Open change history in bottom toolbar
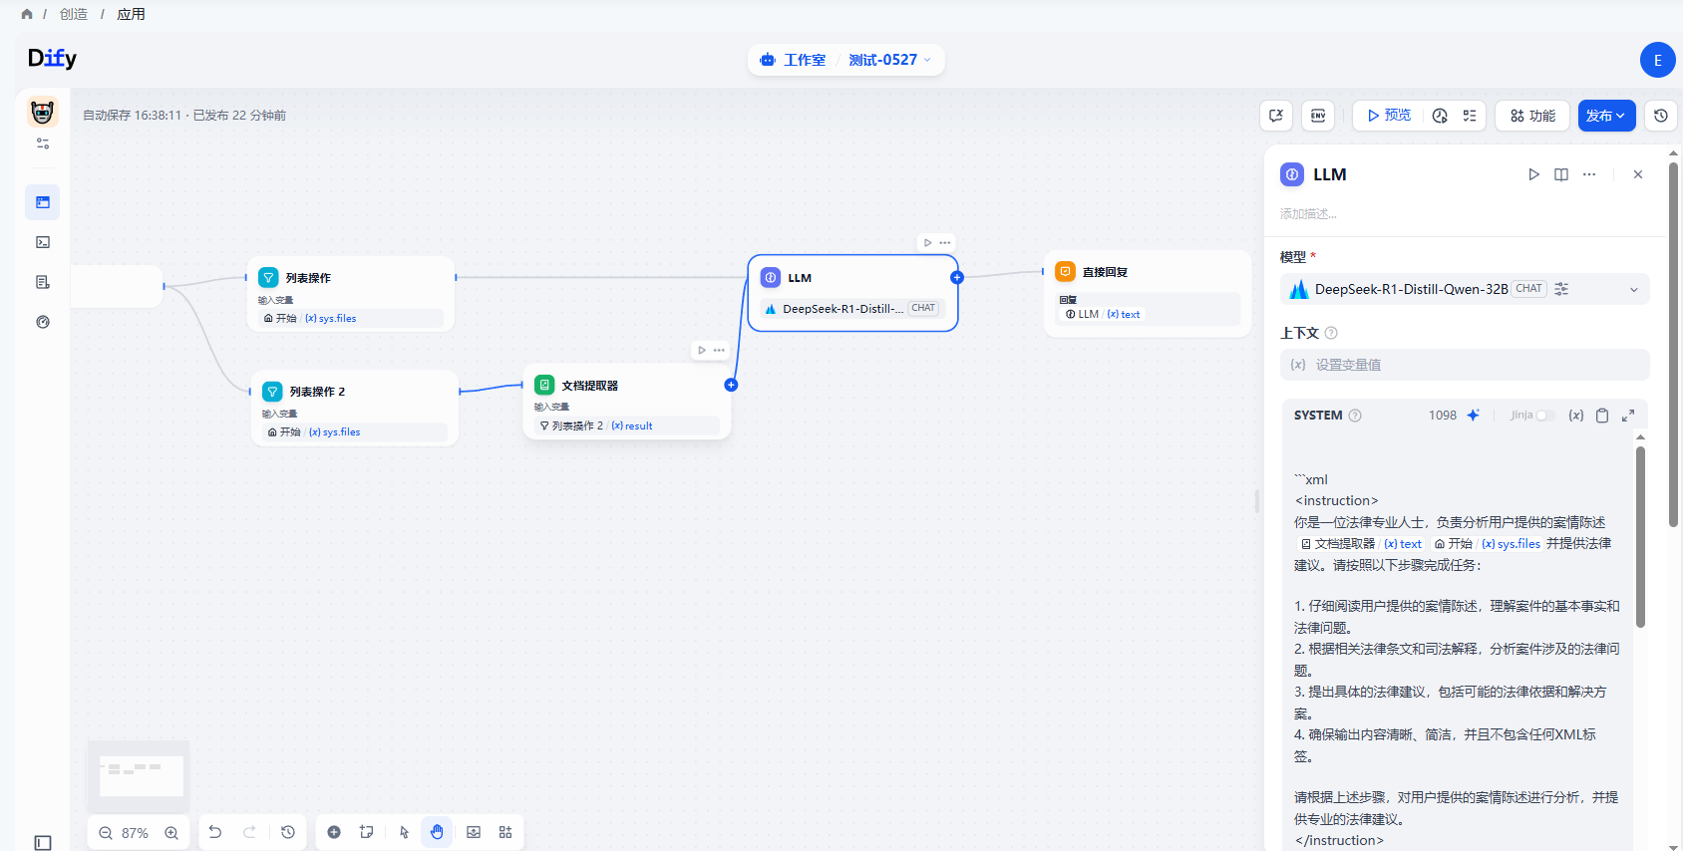Image resolution: width=1683 pixels, height=851 pixels. pyautogui.click(x=288, y=832)
